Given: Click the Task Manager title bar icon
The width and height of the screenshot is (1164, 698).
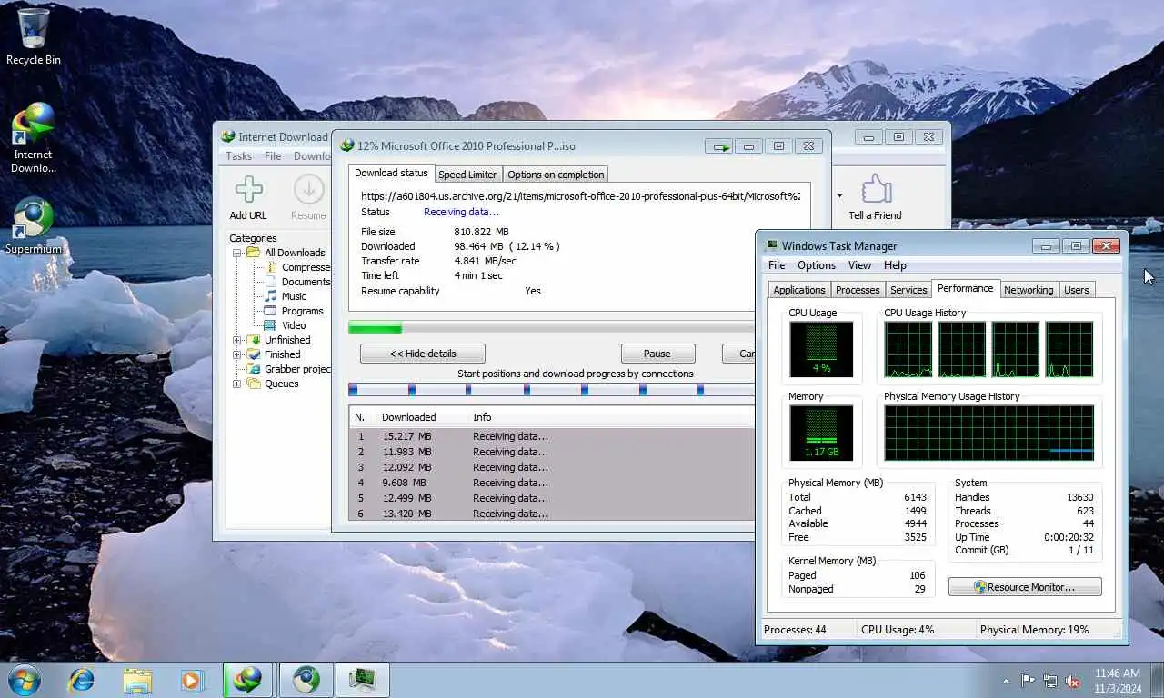Looking at the screenshot, I should pyautogui.click(x=772, y=245).
